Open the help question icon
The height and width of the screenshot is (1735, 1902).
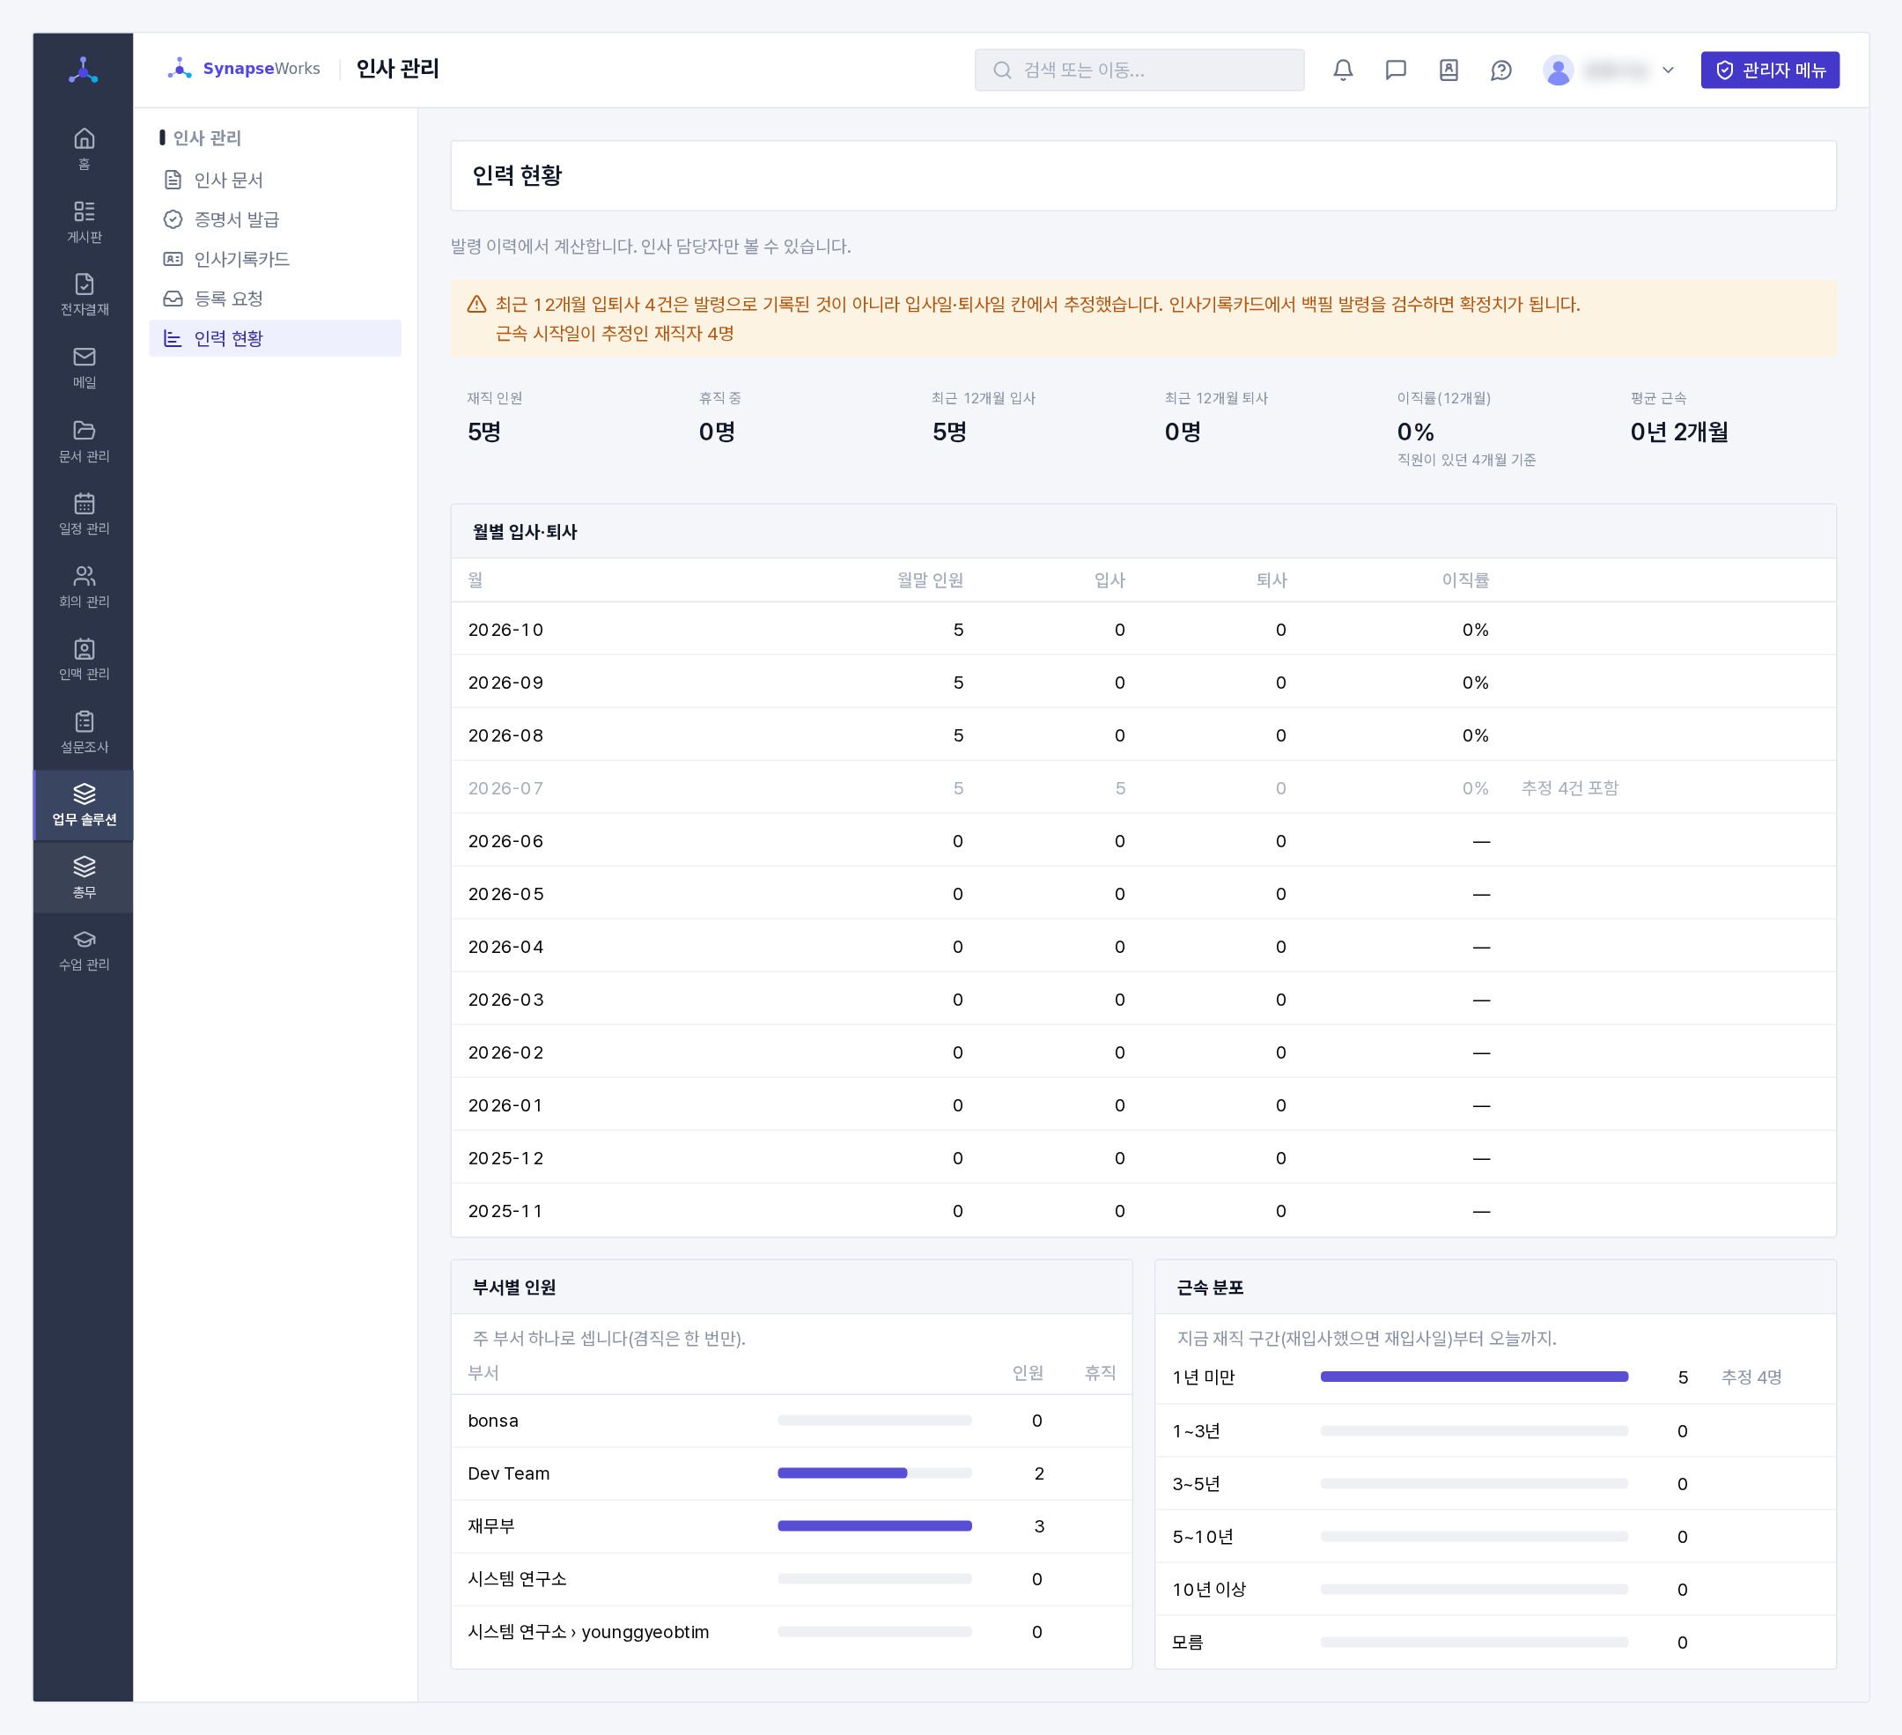[1501, 70]
